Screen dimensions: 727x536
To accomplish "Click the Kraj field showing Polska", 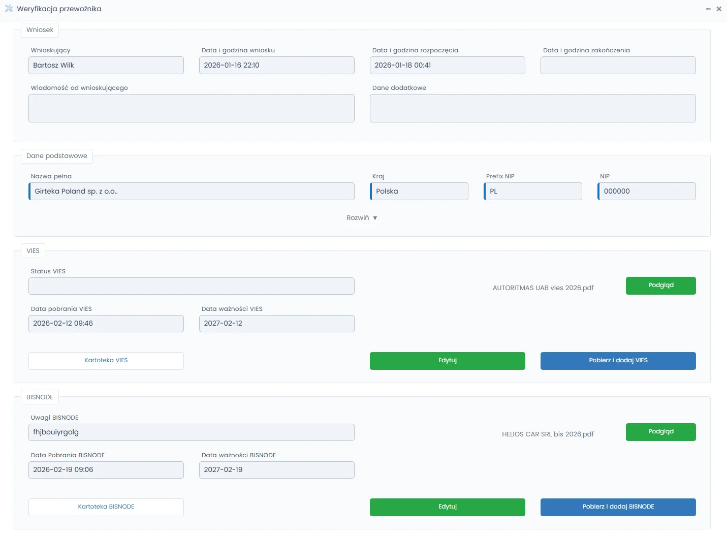I will [x=419, y=192].
